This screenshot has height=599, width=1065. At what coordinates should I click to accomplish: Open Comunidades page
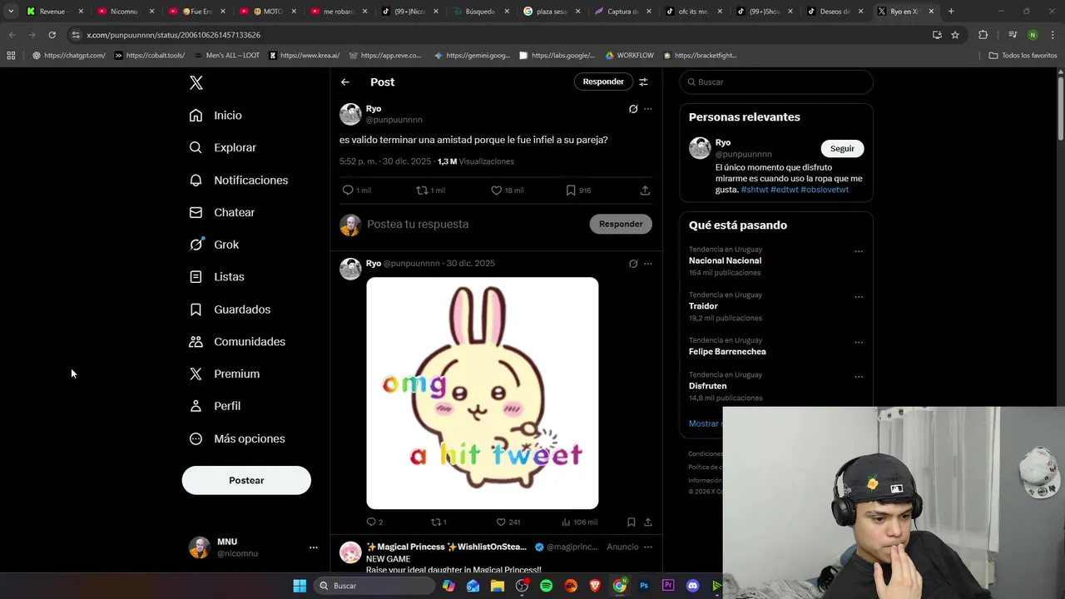pos(237,341)
